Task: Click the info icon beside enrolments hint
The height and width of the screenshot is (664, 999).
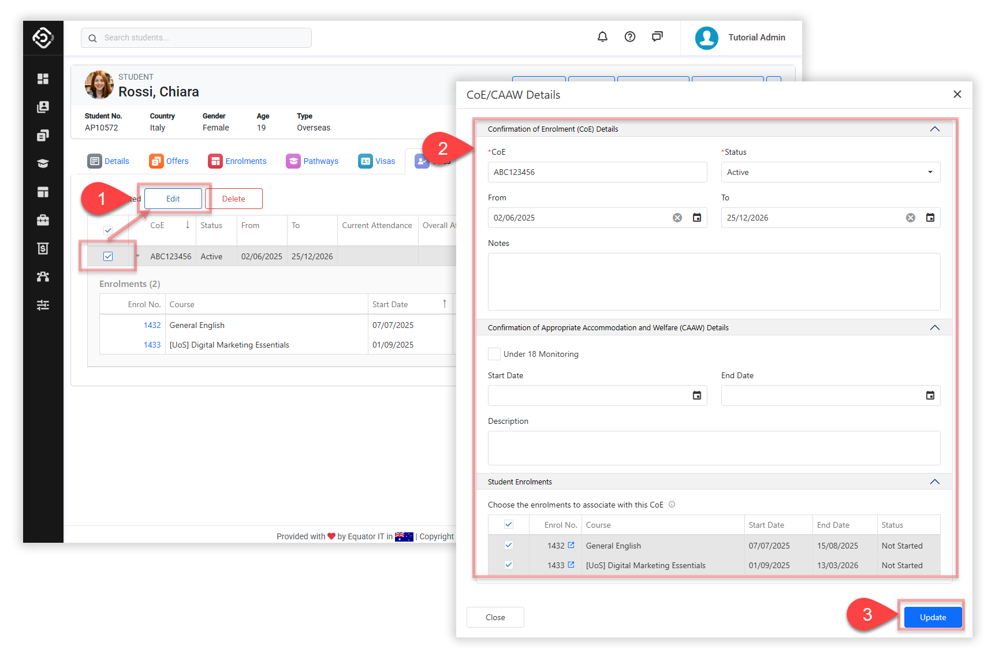Action: point(672,504)
